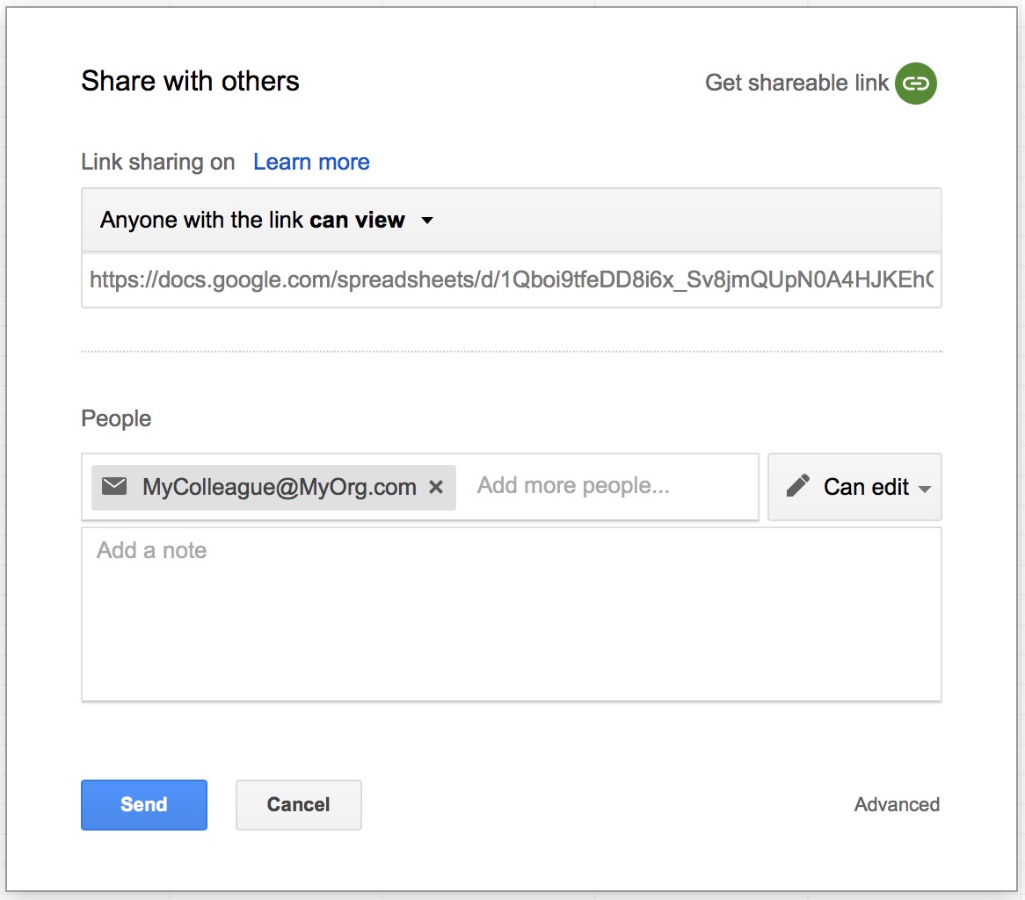Click the green shareable link icon

[x=916, y=83]
